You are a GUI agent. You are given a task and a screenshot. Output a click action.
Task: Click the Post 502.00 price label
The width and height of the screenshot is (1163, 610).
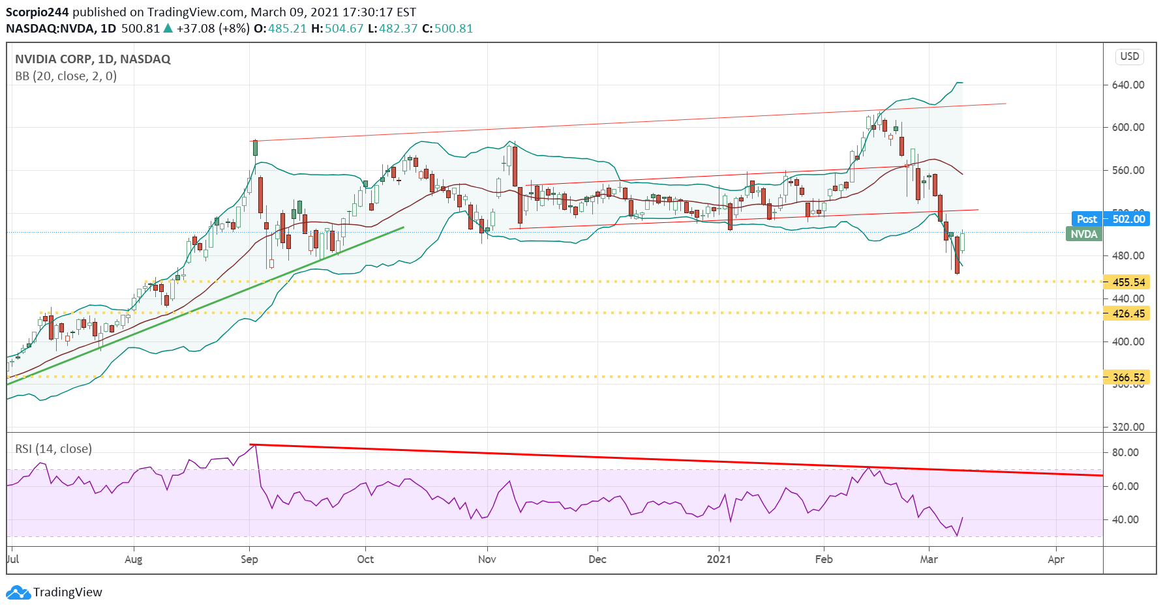point(1111,219)
